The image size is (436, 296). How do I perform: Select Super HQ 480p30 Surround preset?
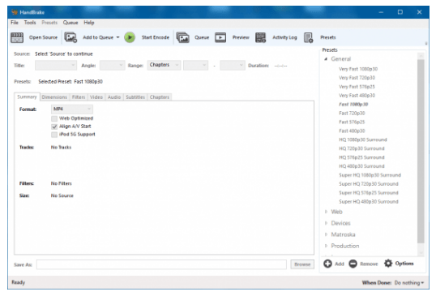[369, 202]
